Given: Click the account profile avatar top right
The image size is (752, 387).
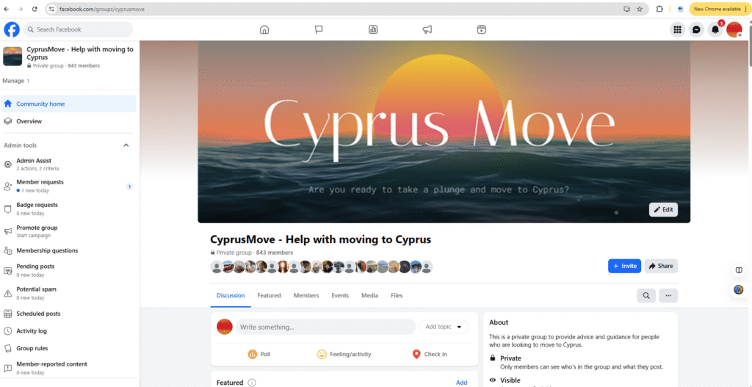Looking at the screenshot, I should [x=734, y=29].
